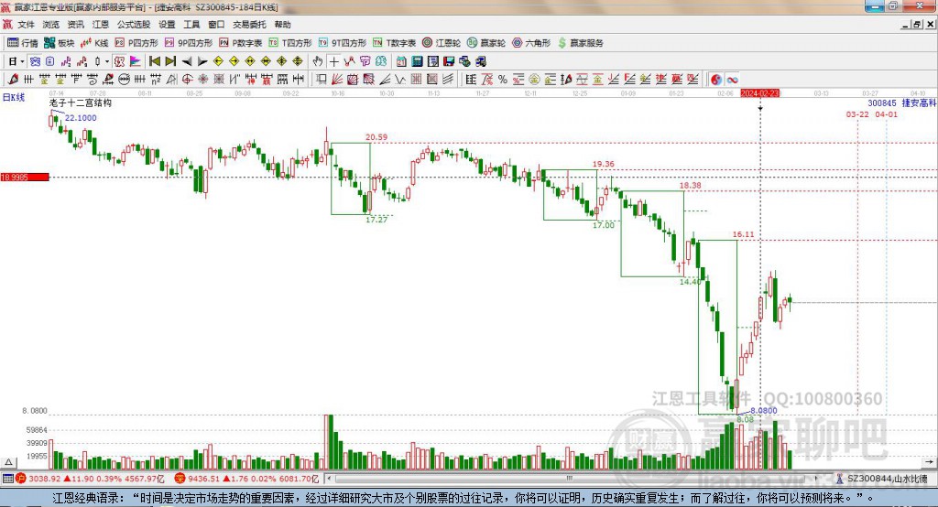The height and width of the screenshot is (507, 938).
Task: Click the red floppy save icon
Action: tap(449, 61)
